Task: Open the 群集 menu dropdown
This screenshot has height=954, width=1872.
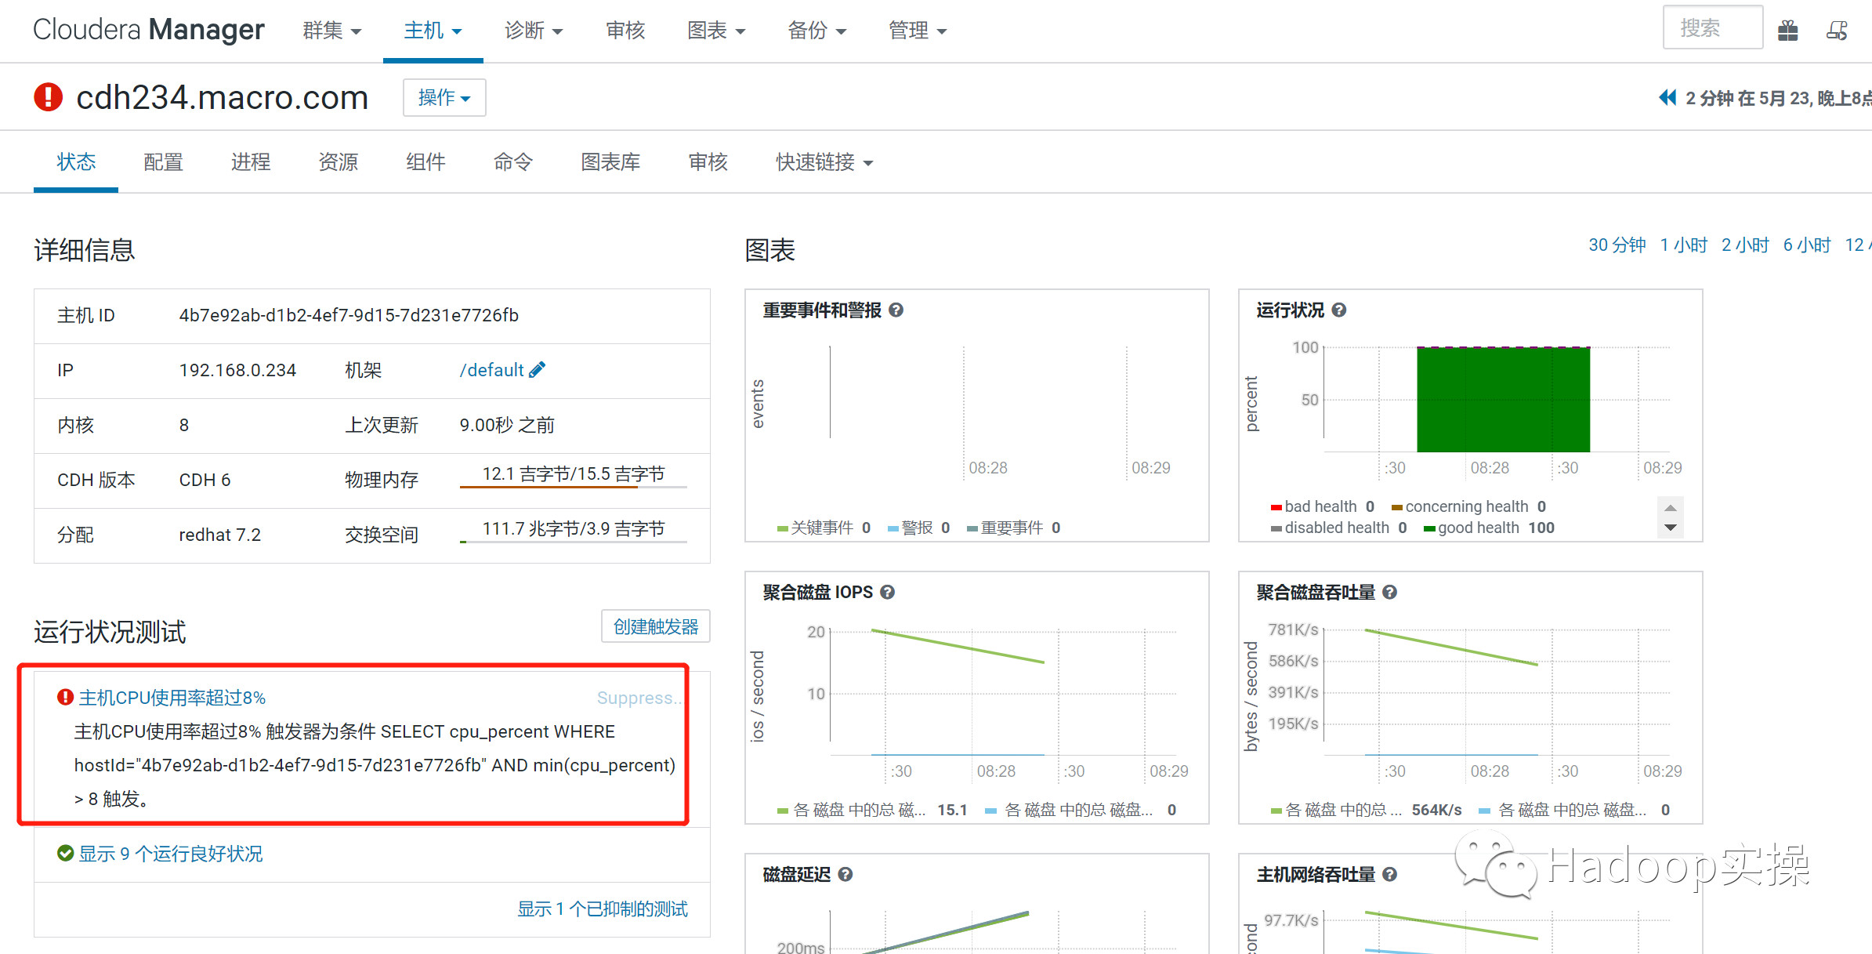Action: [331, 30]
